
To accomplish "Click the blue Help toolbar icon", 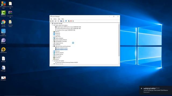I will (x=61, y=21).
